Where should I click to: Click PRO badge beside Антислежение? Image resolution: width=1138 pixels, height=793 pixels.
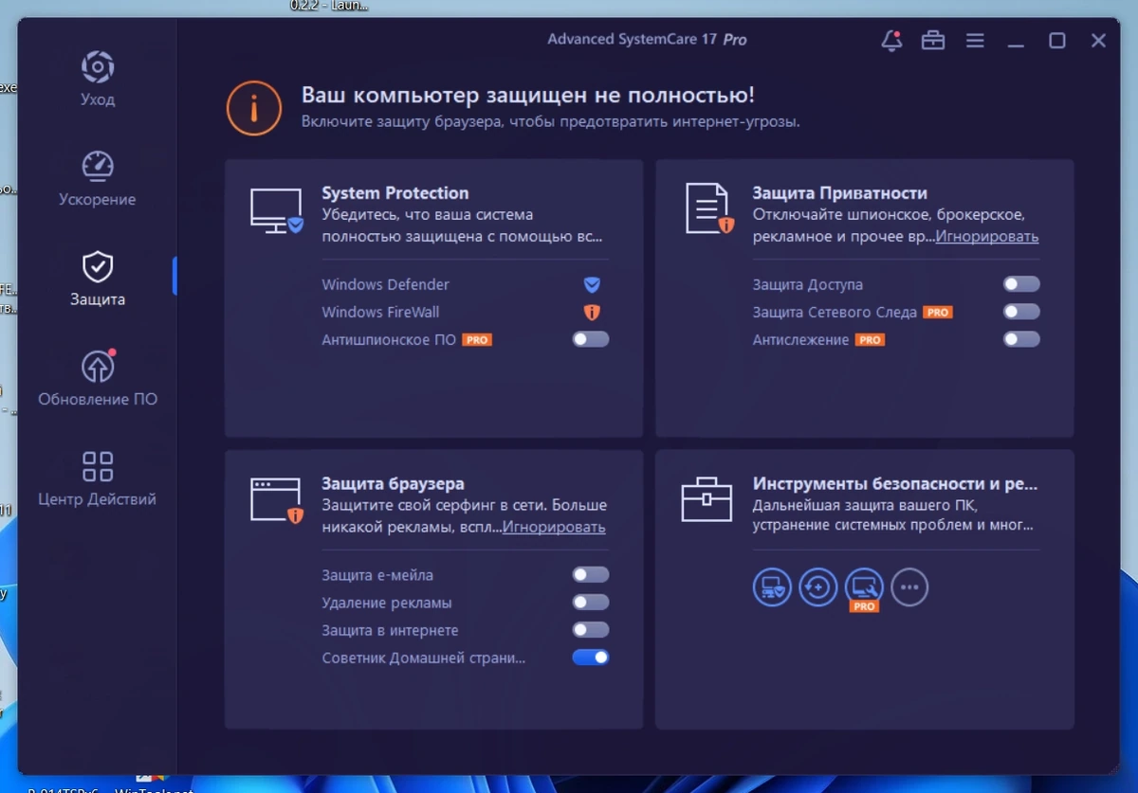(870, 339)
